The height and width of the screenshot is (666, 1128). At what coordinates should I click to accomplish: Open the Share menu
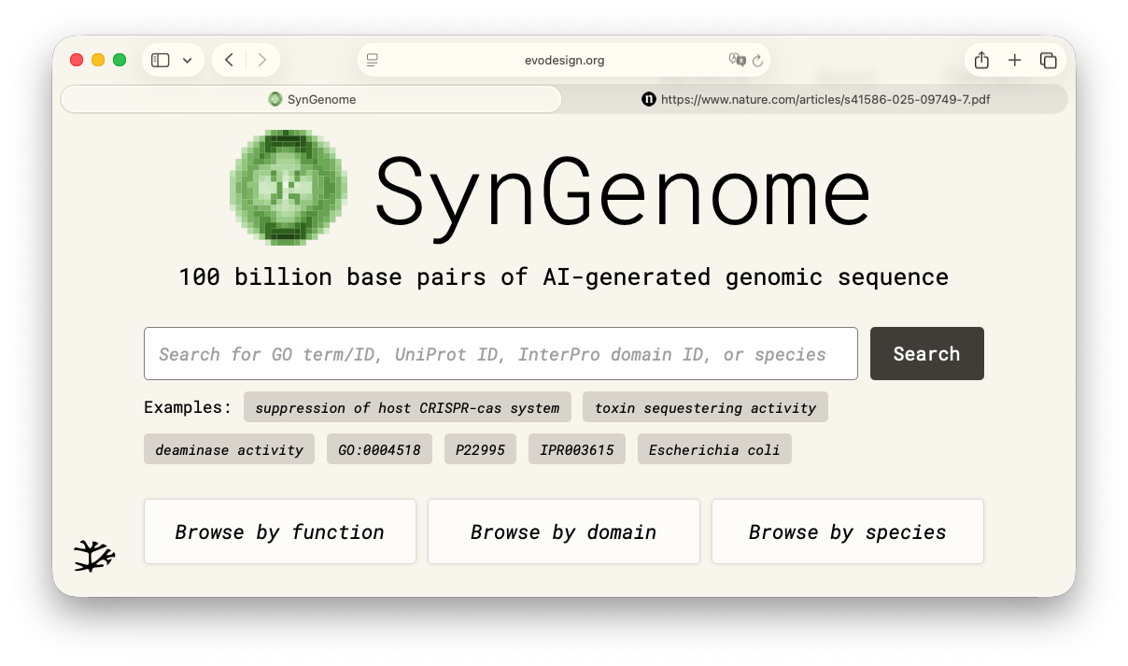pyautogui.click(x=981, y=60)
